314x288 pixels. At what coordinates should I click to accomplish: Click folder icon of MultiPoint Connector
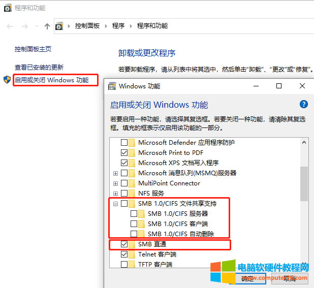pos(132,183)
